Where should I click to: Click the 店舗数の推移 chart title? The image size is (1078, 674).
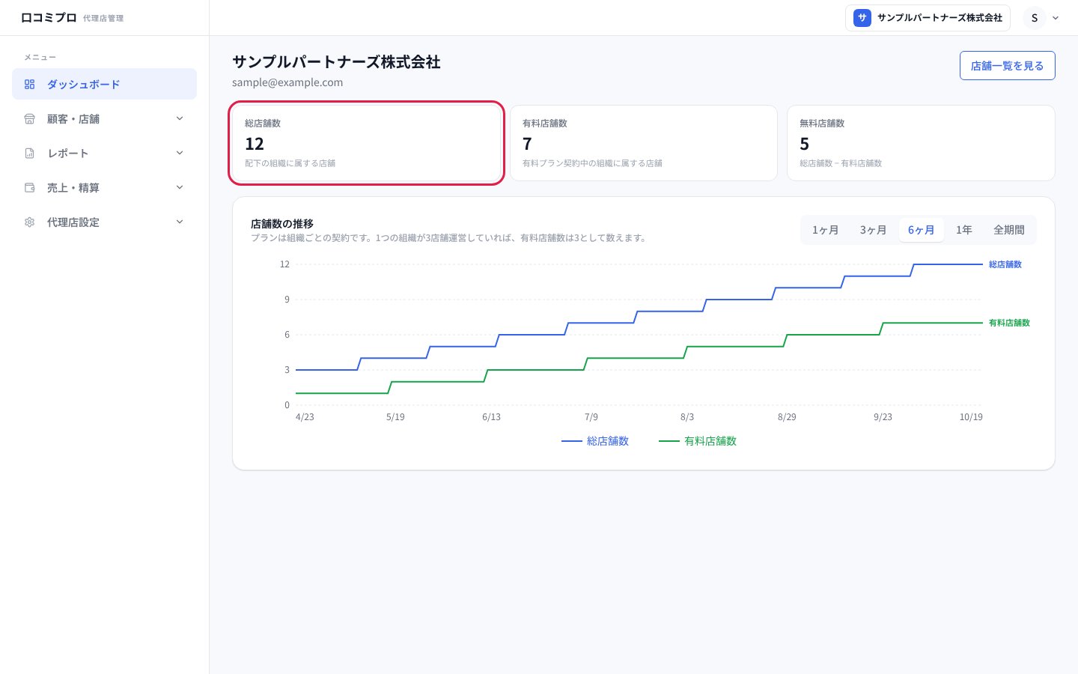click(282, 223)
